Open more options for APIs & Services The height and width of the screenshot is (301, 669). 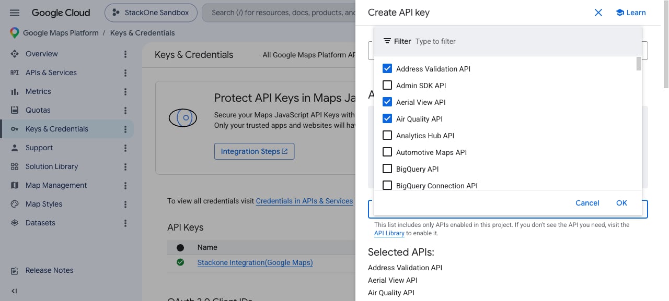[x=125, y=73]
